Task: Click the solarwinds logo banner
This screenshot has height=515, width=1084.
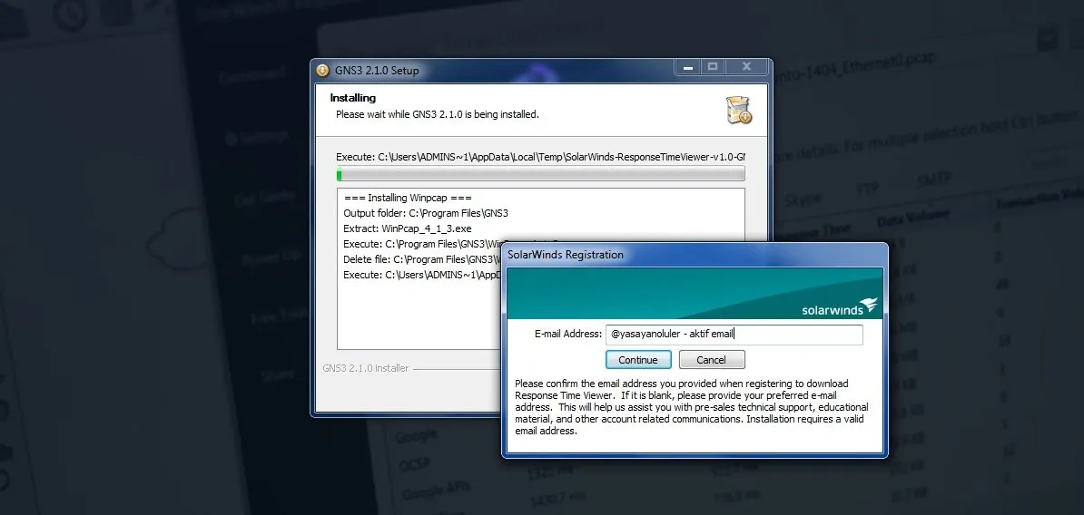Action: point(695,294)
